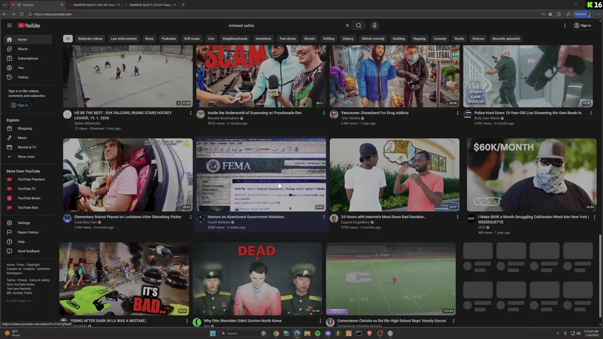This screenshot has height=339, width=603.
Task: Open Brandon Buckingham channel link
Action: tap(223, 118)
